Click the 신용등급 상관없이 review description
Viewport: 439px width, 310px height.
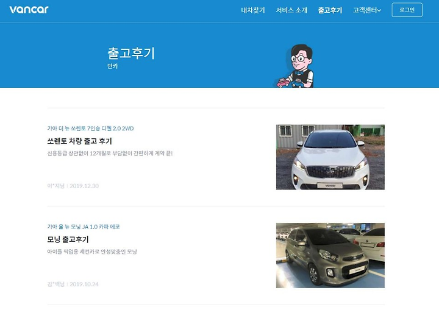[x=110, y=153]
